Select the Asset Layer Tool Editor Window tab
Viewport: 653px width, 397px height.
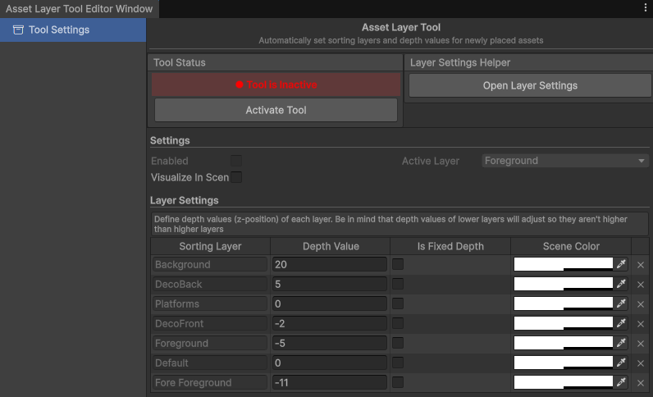(80, 8)
